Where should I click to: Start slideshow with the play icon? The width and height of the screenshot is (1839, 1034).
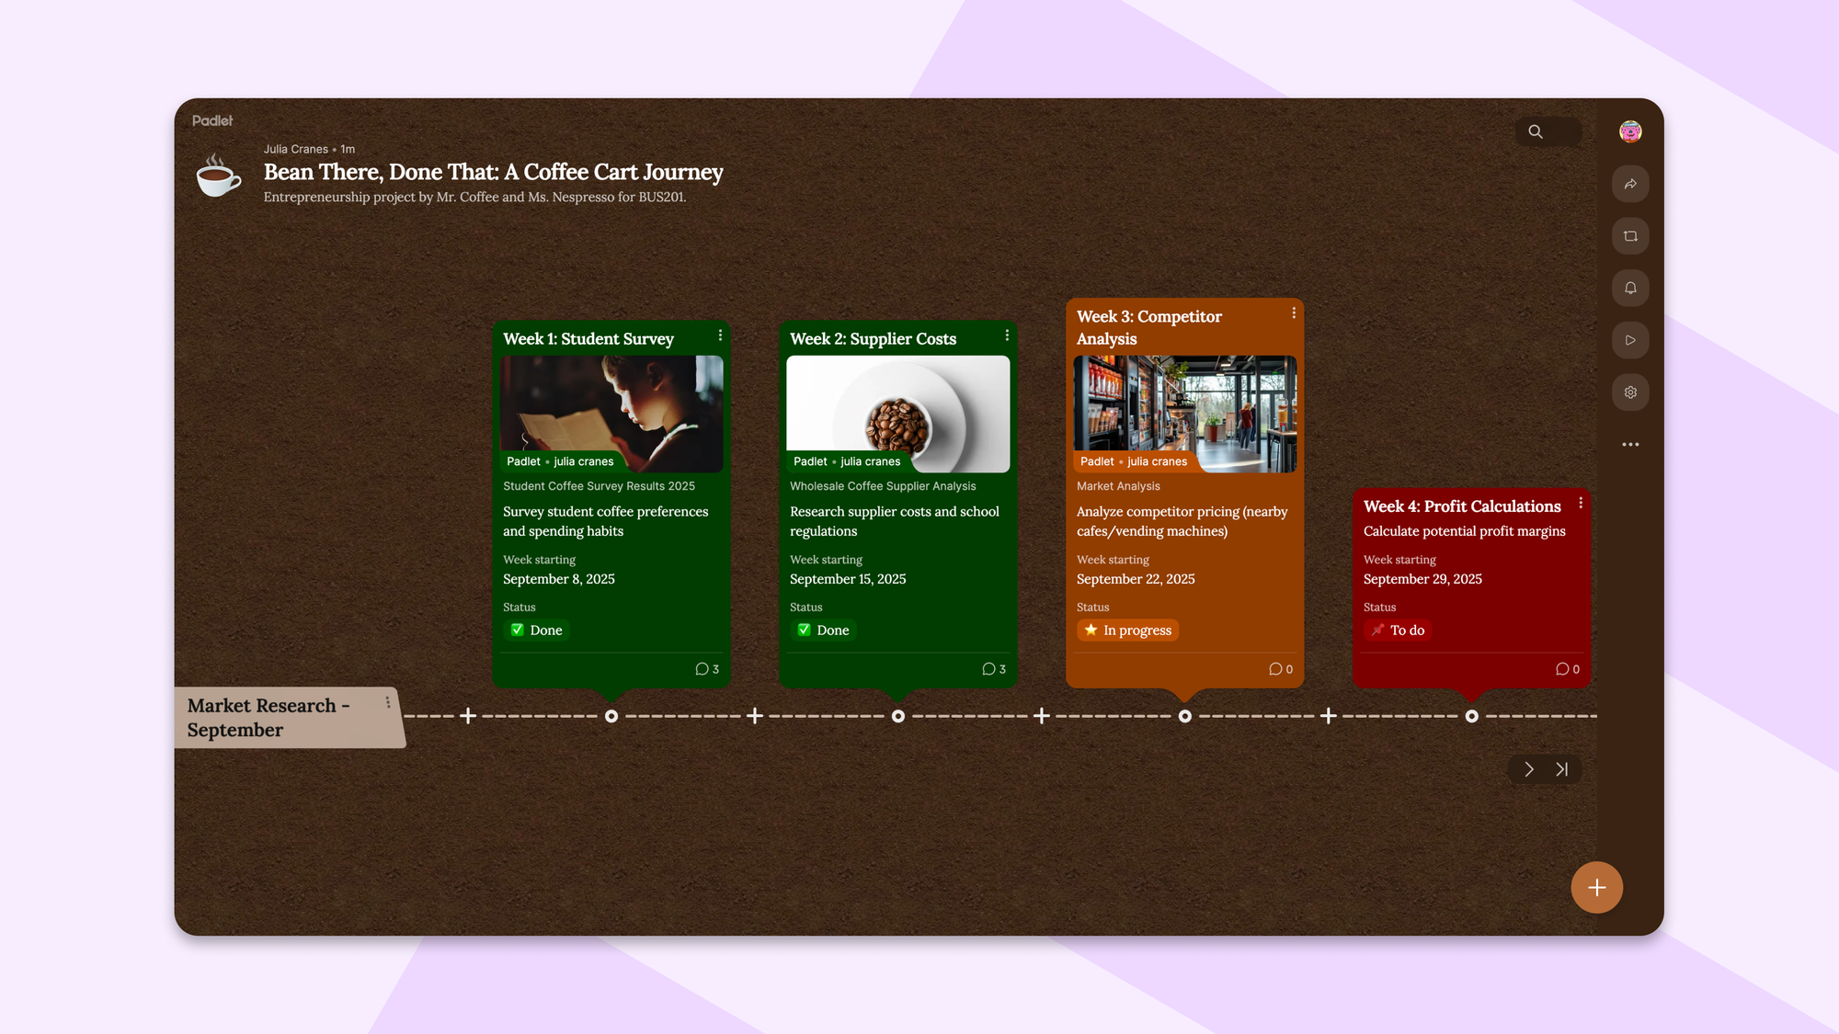click(x=1630, y=340)
